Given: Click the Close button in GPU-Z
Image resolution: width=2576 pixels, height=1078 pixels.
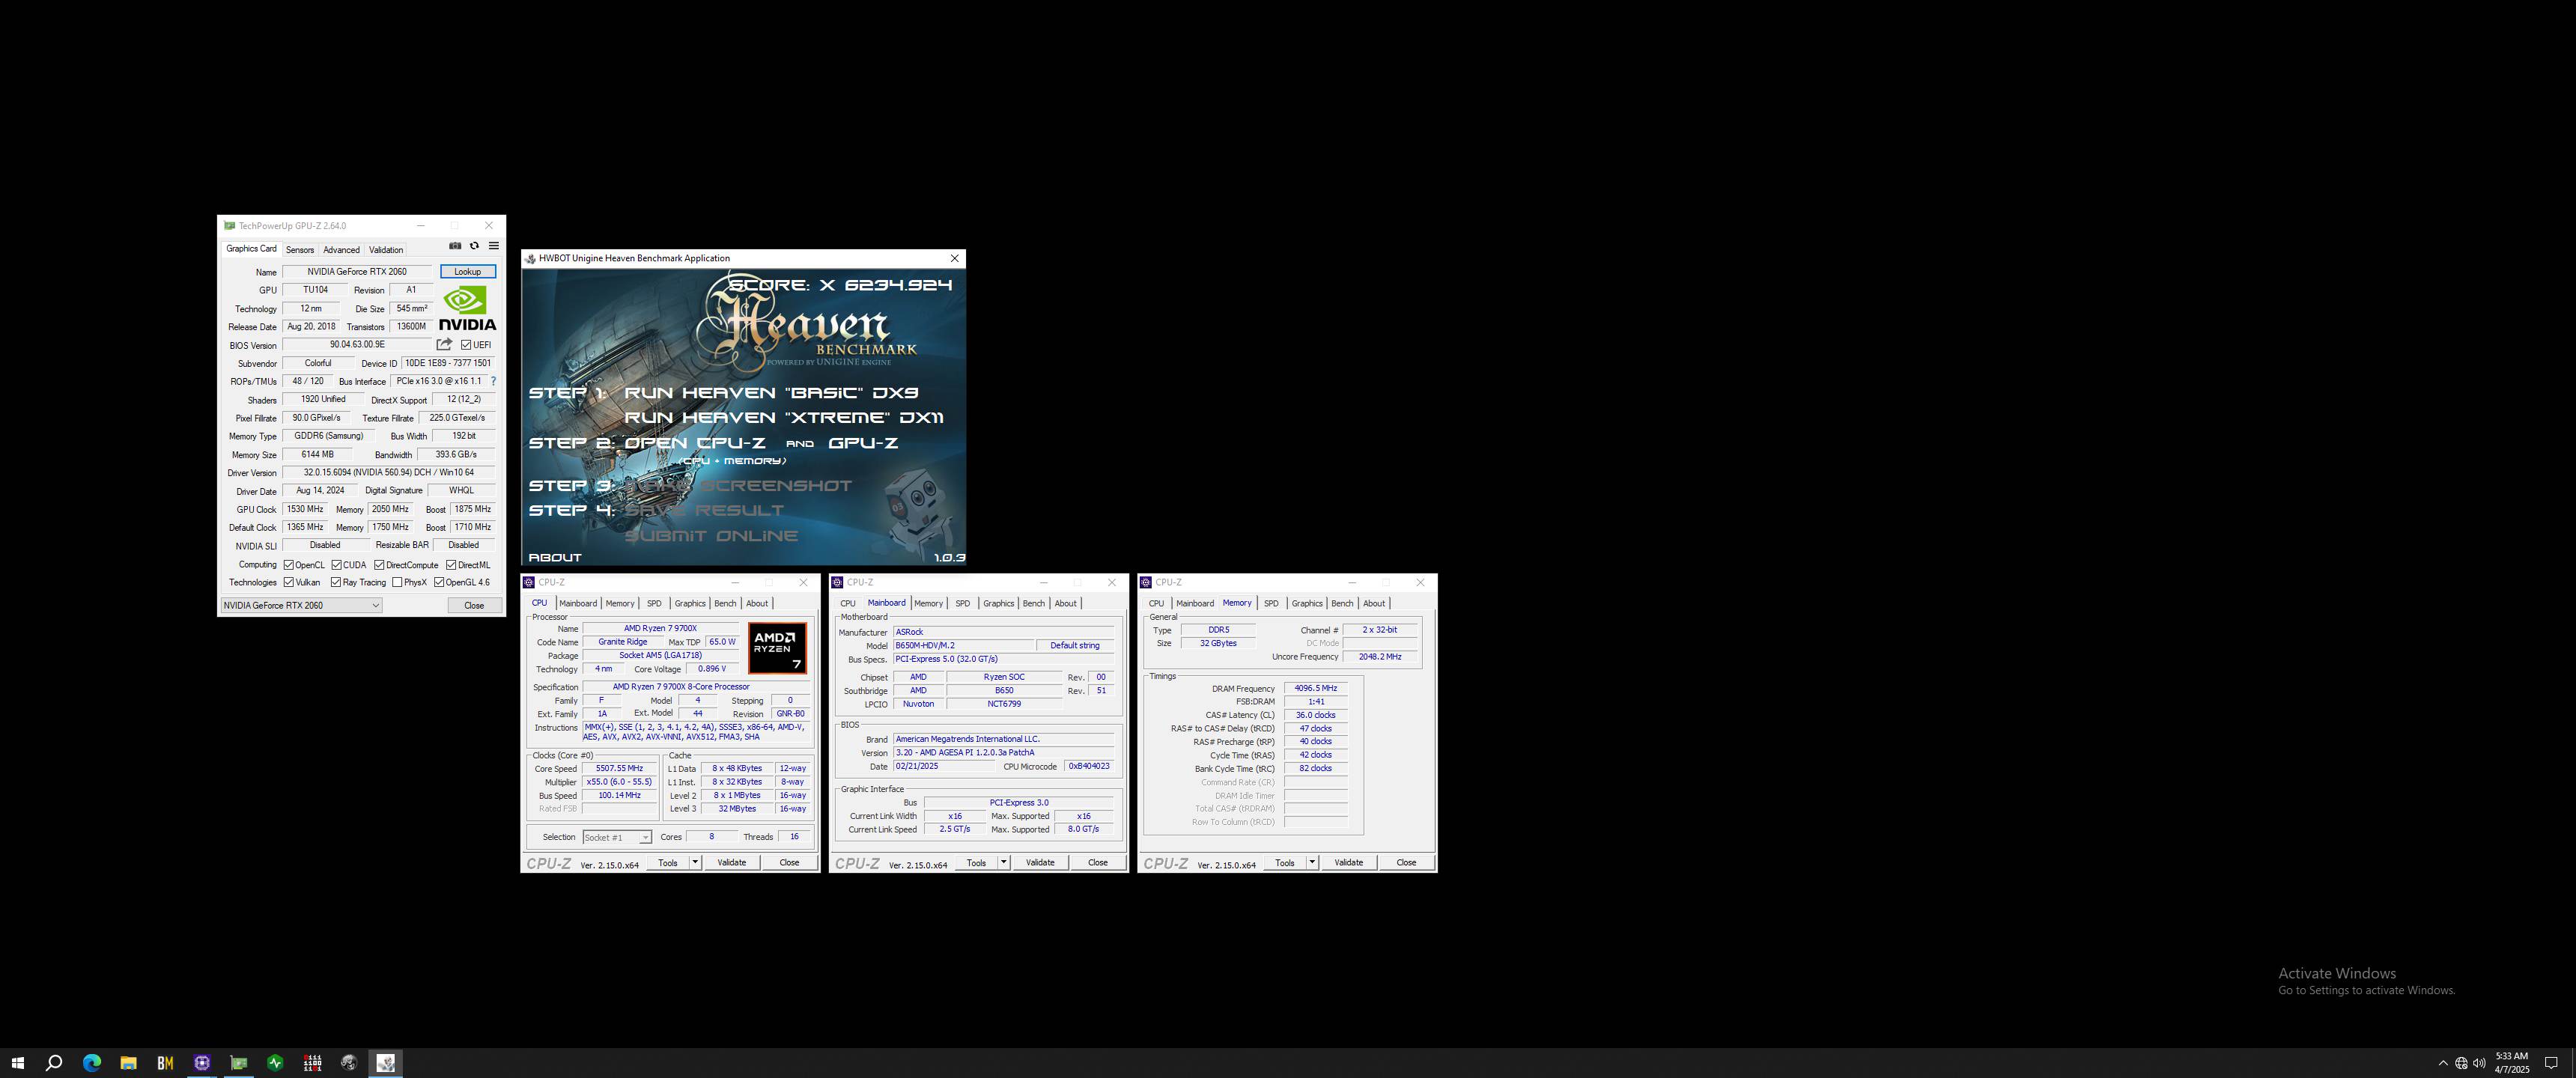Looking at the screenshot, I should click(x=474, y=605).
